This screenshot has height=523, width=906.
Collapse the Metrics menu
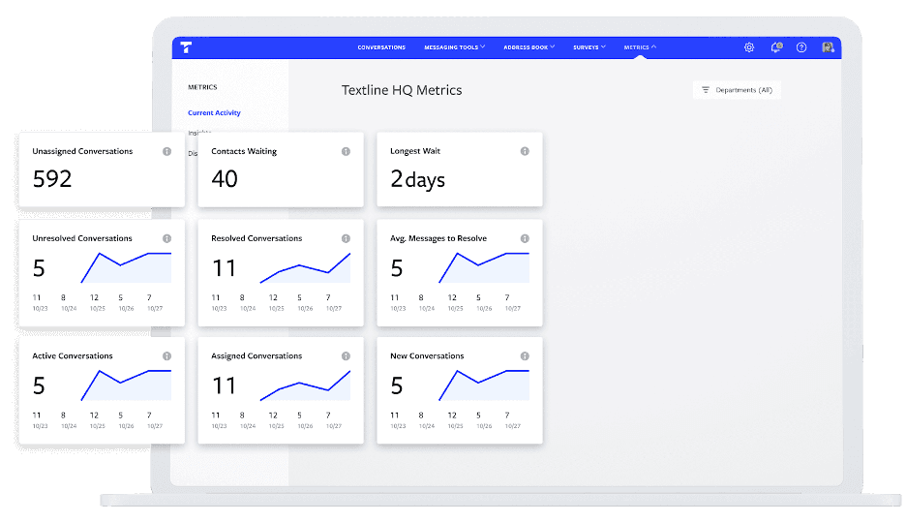pos(640,47)
